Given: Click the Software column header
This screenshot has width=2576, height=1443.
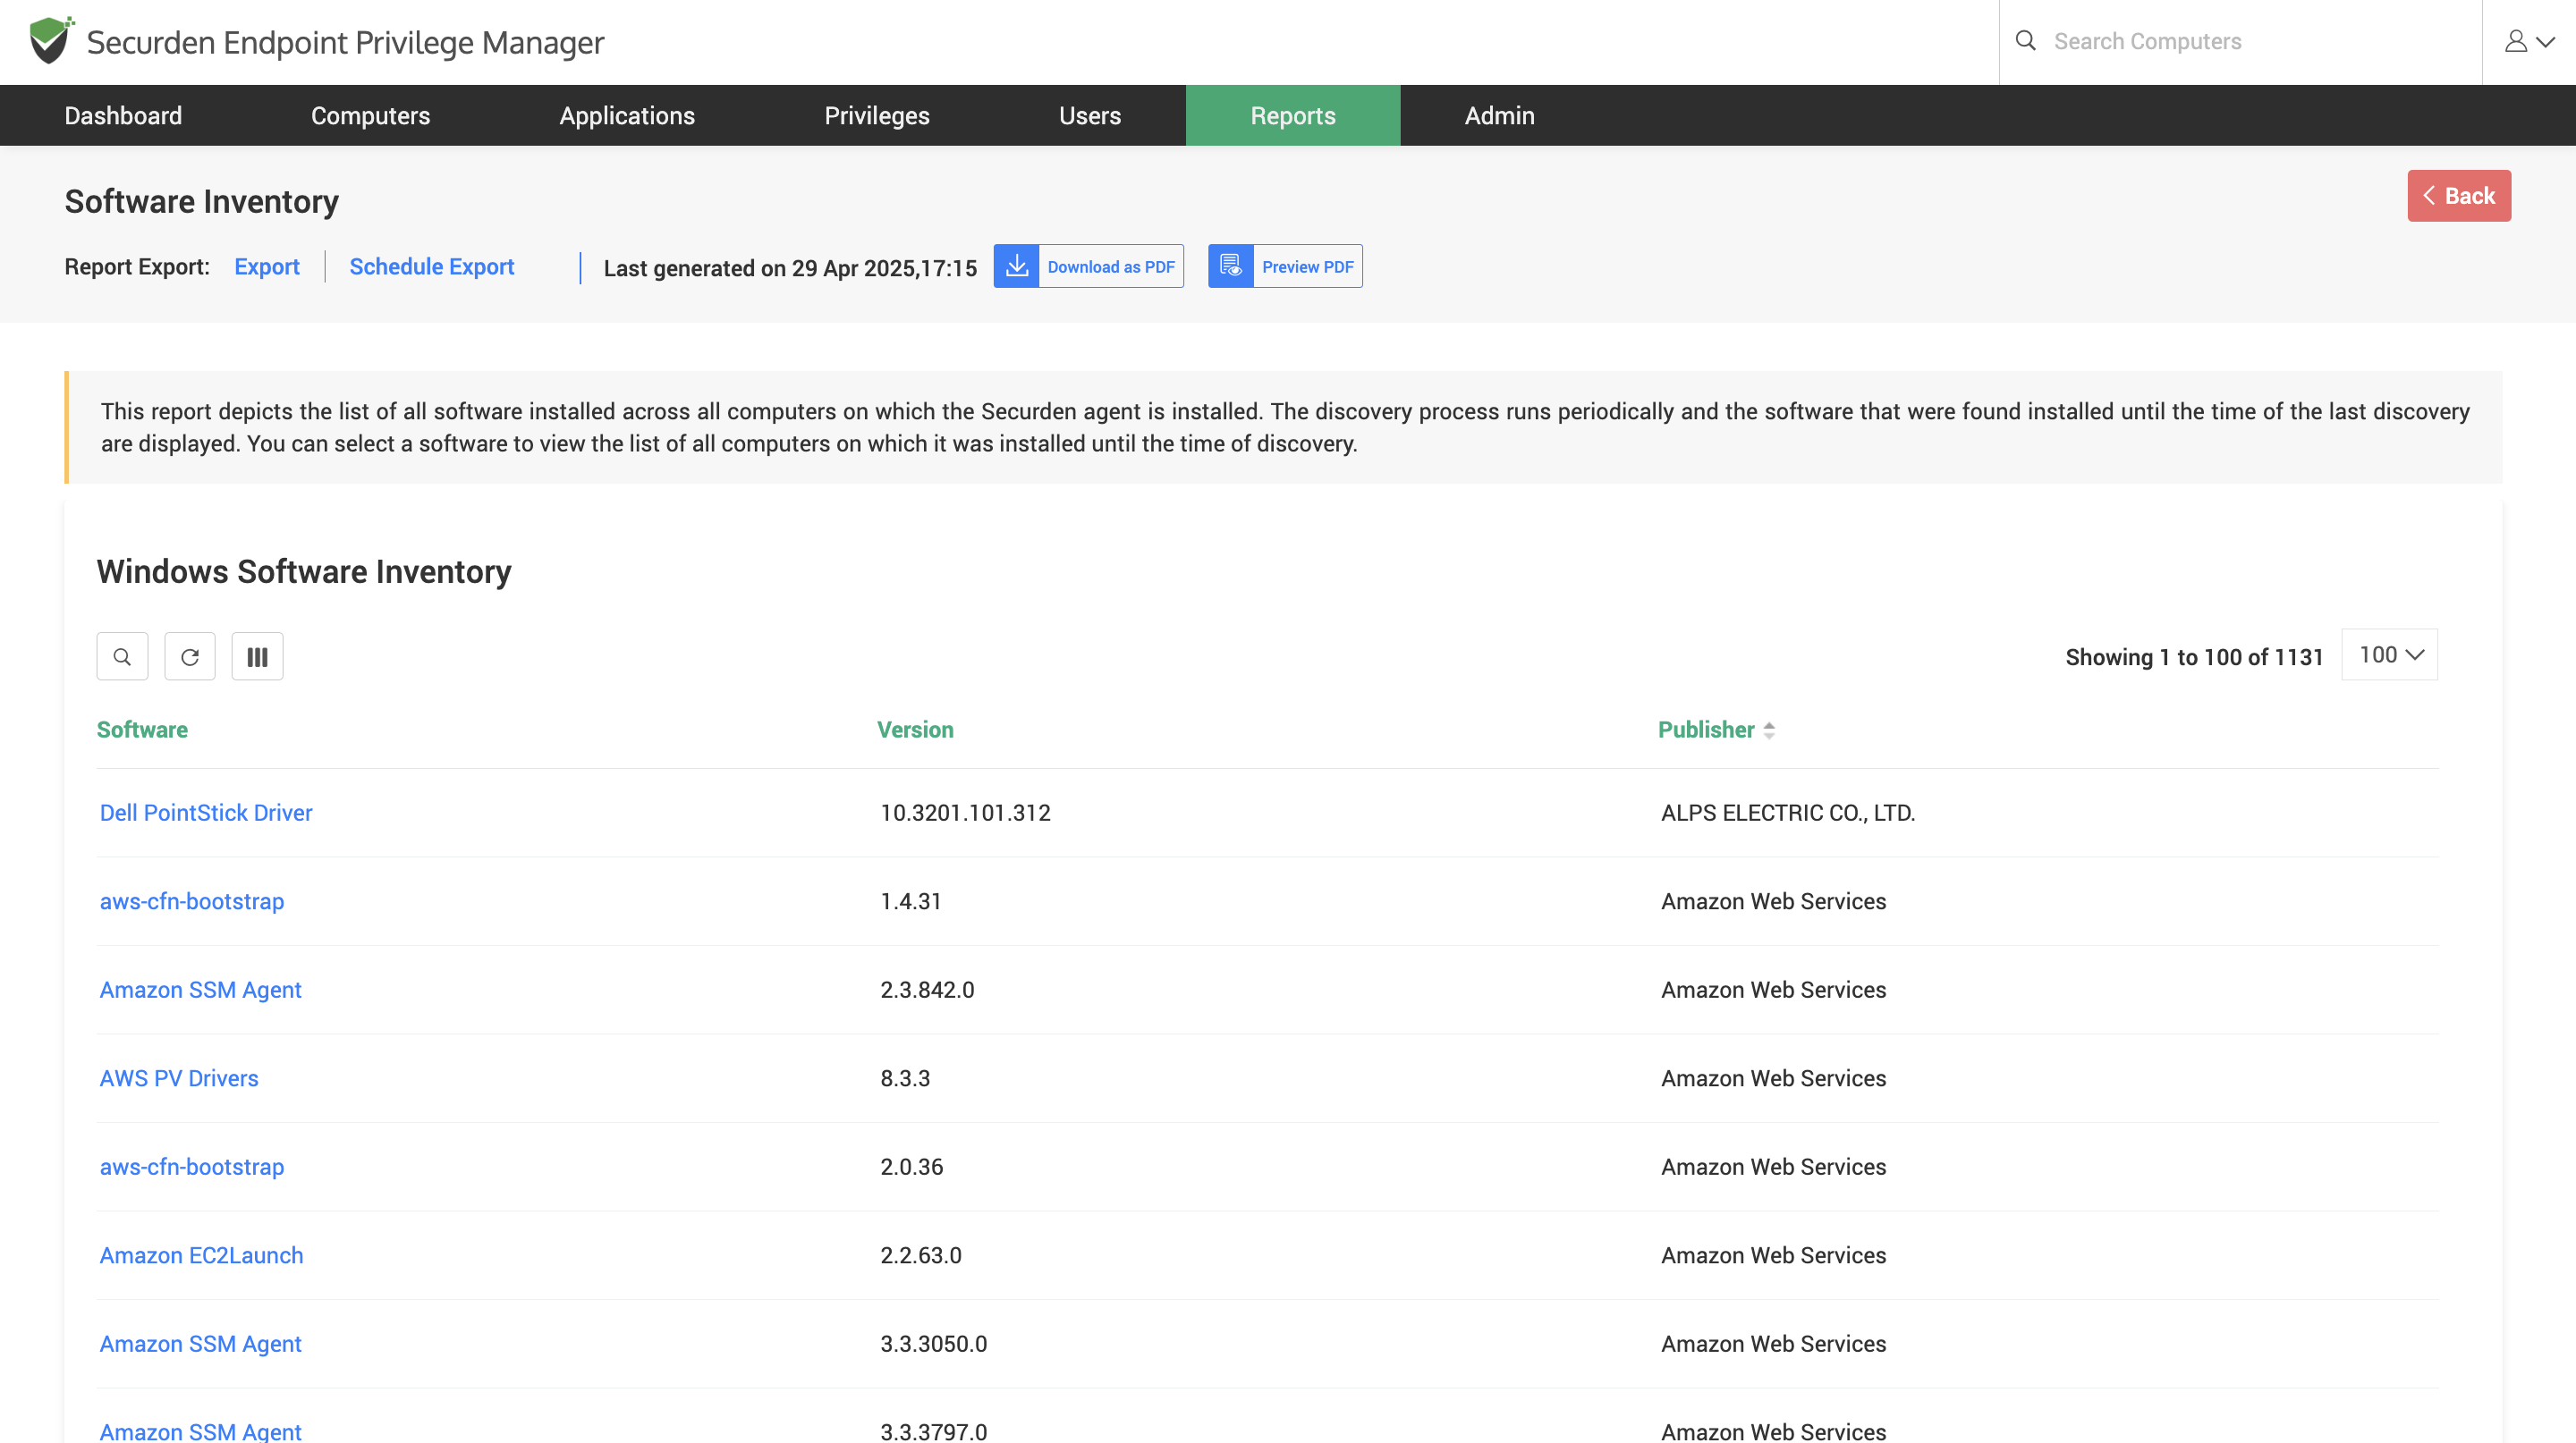Looking at the screenshot, I should [x=142, y=730].
